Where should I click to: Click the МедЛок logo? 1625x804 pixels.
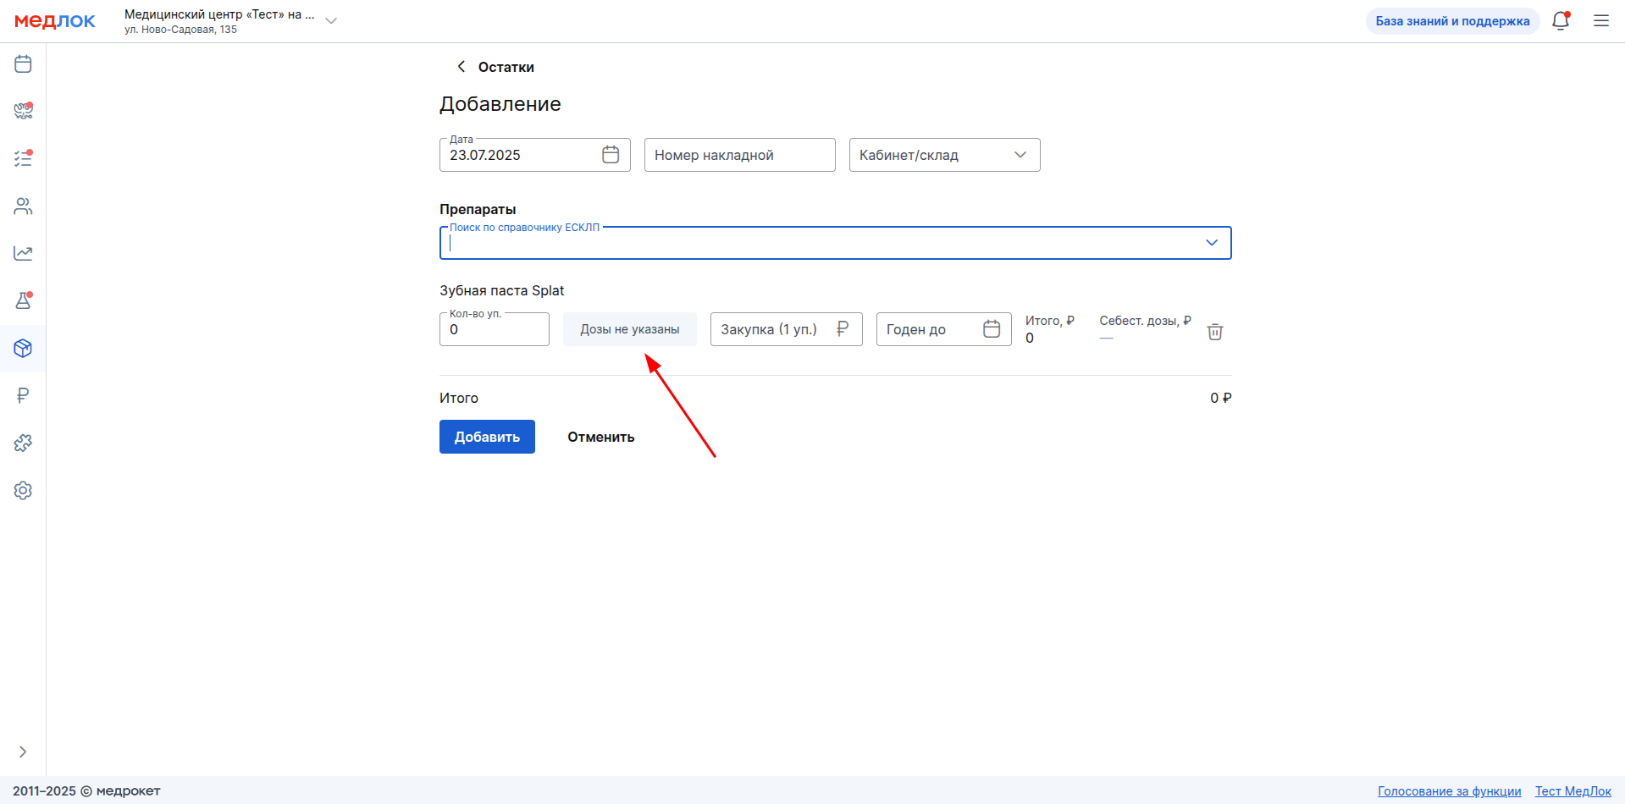click(x=55, y=21)
